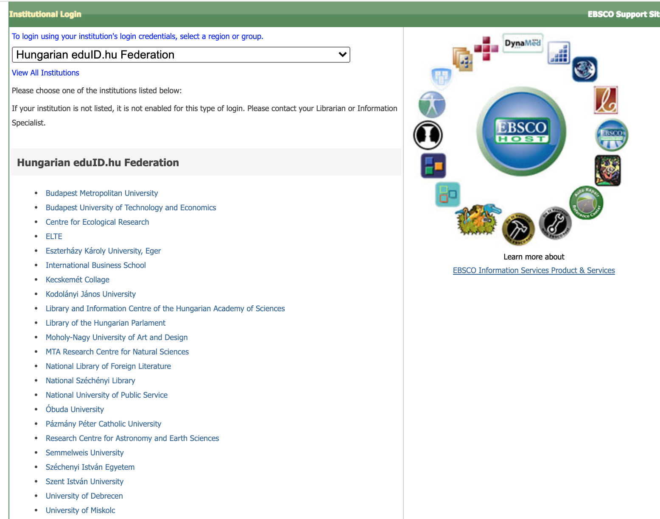Click the teal outlined-squares icon
The height and width of the screenshot is (519, 660).
(447, 195)
